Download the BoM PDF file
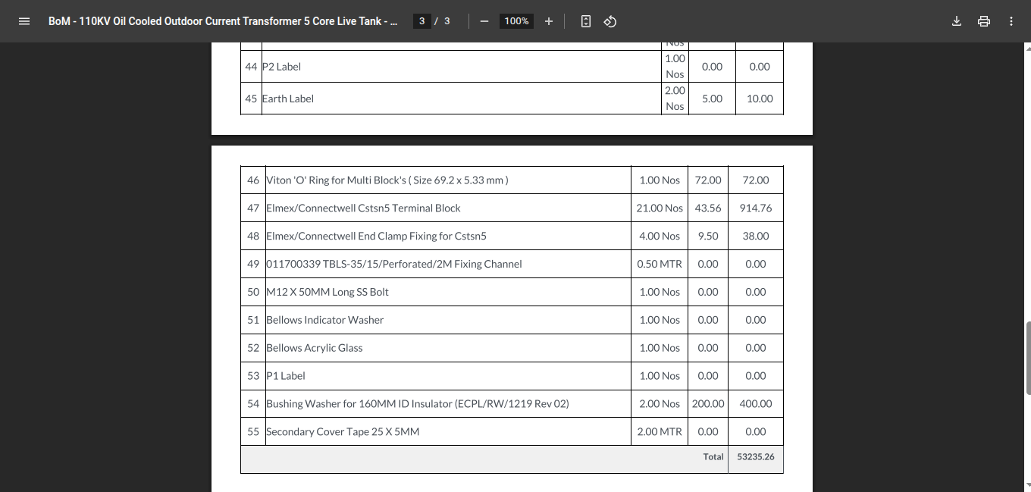Image resolution: width=1031 pixels, height=492 pixels. (957, 21)
